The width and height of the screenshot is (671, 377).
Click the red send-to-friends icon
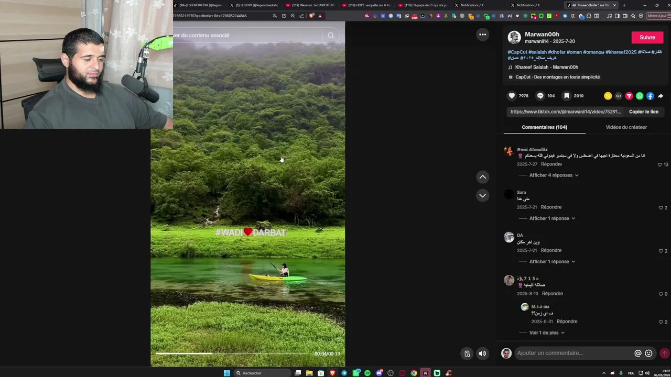(x=629, y=96)
